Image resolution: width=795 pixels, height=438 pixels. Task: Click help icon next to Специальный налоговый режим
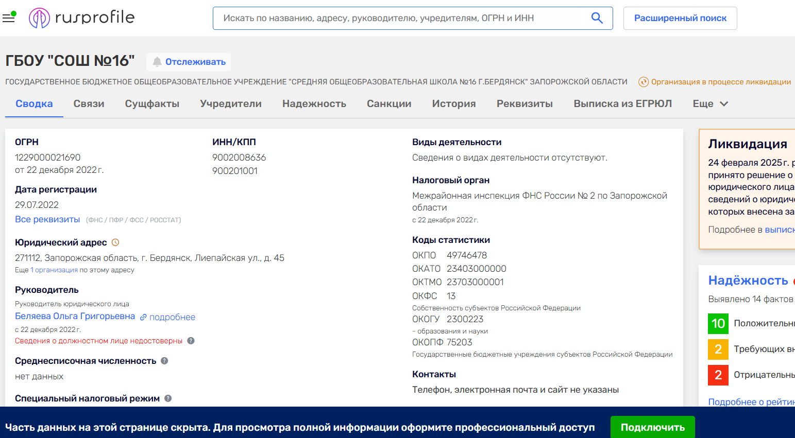(168, 398)
